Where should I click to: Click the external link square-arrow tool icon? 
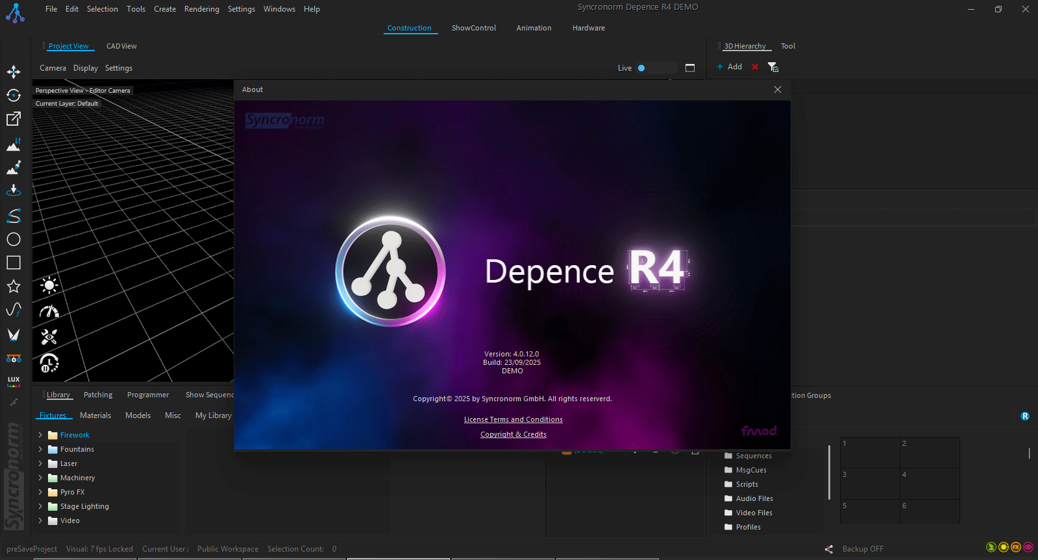click(x=14, y=119)
